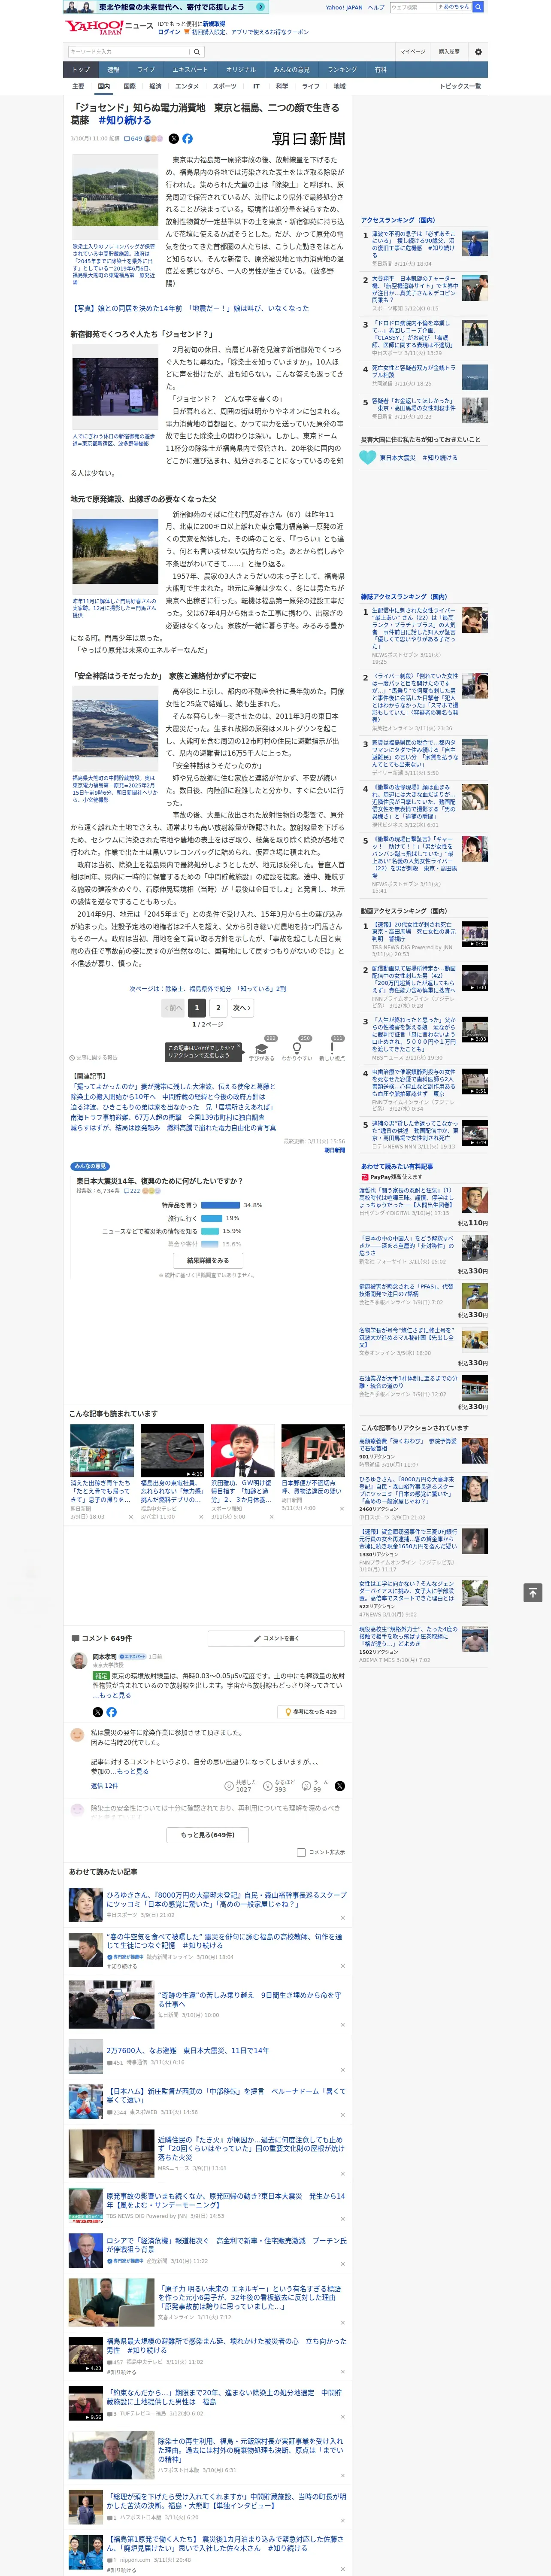The width and height of the screenshot is (551, 2576).
Task: Select the ライブ tab in main navigation
Action: pyautogui.click(x=146, y=70)
